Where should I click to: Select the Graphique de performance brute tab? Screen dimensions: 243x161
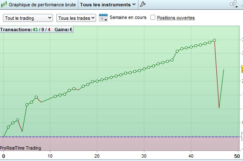42,5
